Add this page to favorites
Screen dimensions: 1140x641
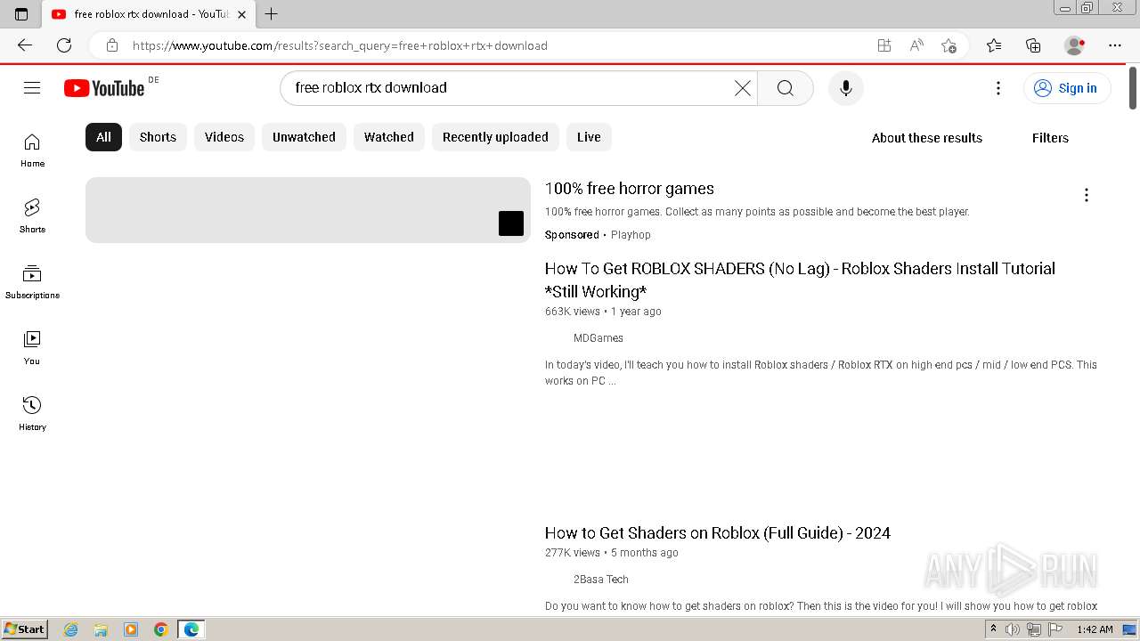coord(949,45)
